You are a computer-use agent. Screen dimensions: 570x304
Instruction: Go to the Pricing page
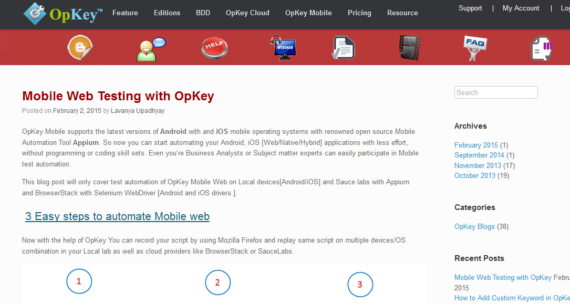click(359, 13)
